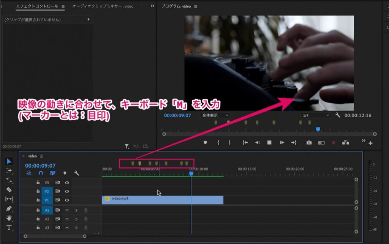Mute the A1 audio track
389x244 pixels.
[x=67, y=210]
